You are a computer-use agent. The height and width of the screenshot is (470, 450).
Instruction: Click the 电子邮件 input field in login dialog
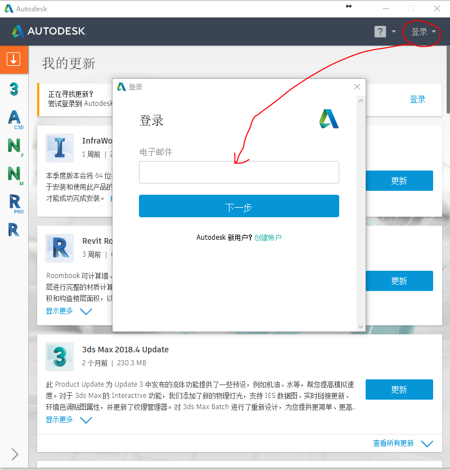tap(239, 172)
